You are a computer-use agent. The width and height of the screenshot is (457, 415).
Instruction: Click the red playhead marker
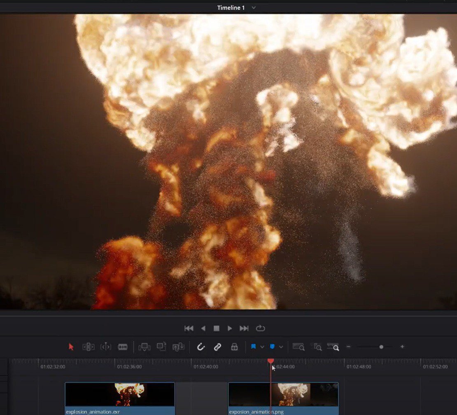pyautogui.click(x=271, y=361)
